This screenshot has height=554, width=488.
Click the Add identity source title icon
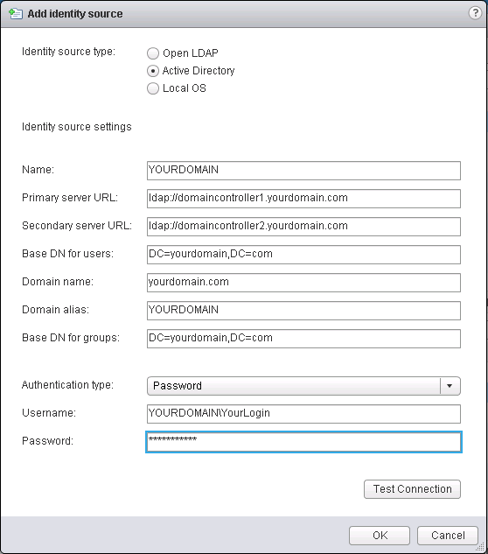pyautogui.click(x=16, y=14)
